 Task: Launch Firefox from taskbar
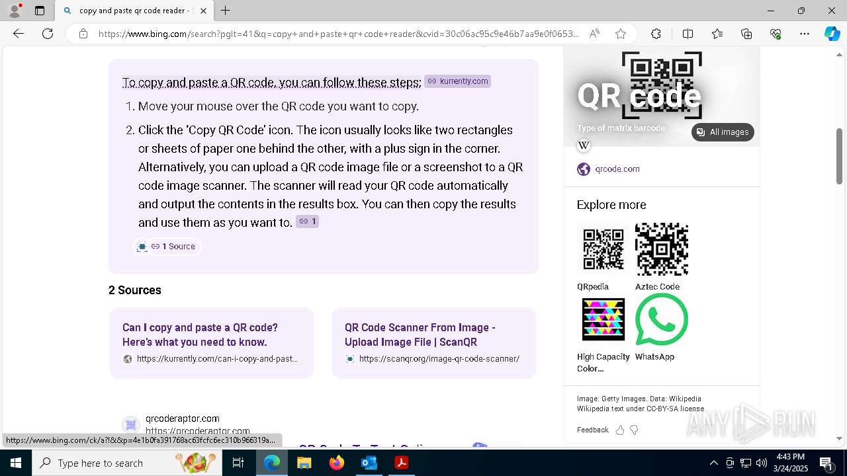(x=337, y=463)
